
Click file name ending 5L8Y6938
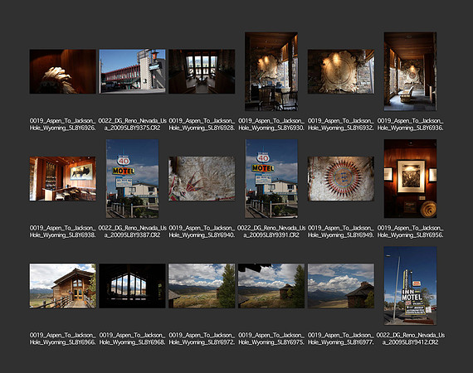pos(63,232)
